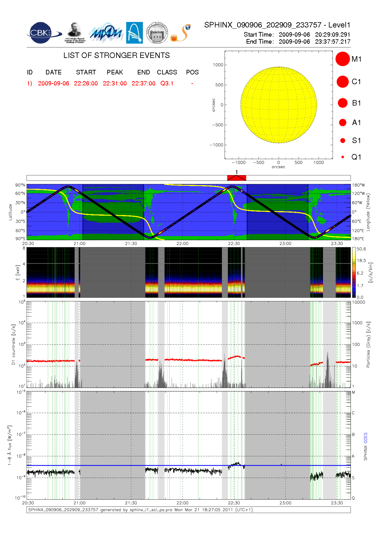Click the spectrogram color scale bar
This screenshot has height=535, width=378.
pyautogui.click(x=354, y=272)
